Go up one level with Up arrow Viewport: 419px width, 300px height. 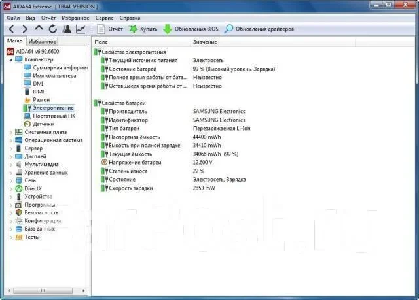(x=39, y=28)
